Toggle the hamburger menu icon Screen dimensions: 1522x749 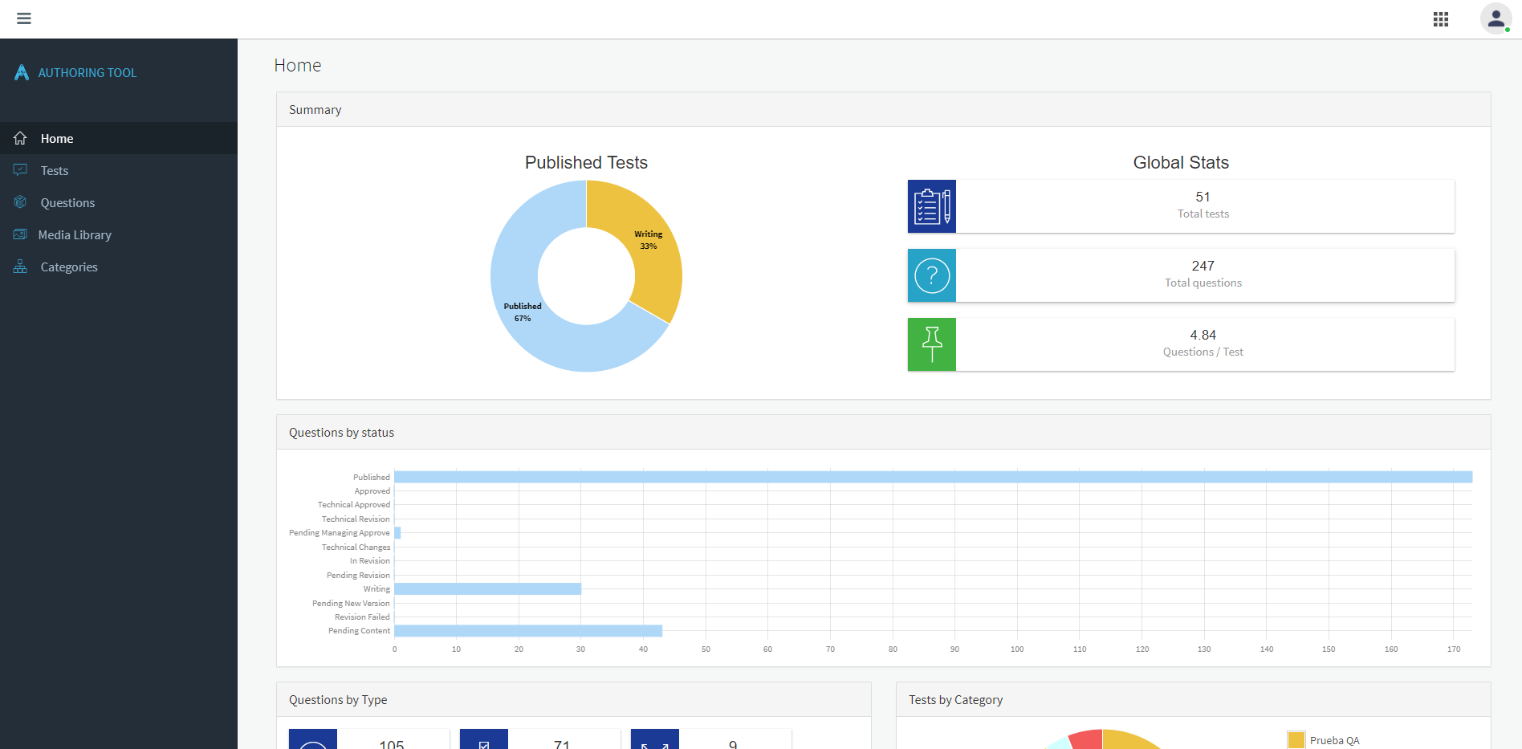[24, 18]
